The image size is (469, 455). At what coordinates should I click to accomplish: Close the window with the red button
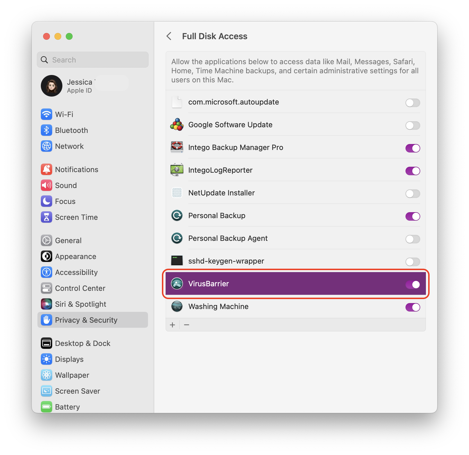(47, 36)
